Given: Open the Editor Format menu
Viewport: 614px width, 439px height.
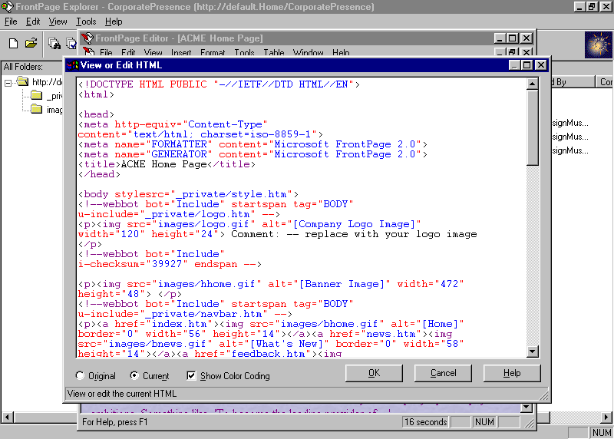Looking at the screenshot, I should (213, 52).
